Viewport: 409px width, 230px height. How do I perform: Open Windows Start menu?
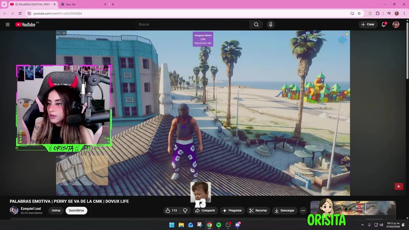pos(172,225)
